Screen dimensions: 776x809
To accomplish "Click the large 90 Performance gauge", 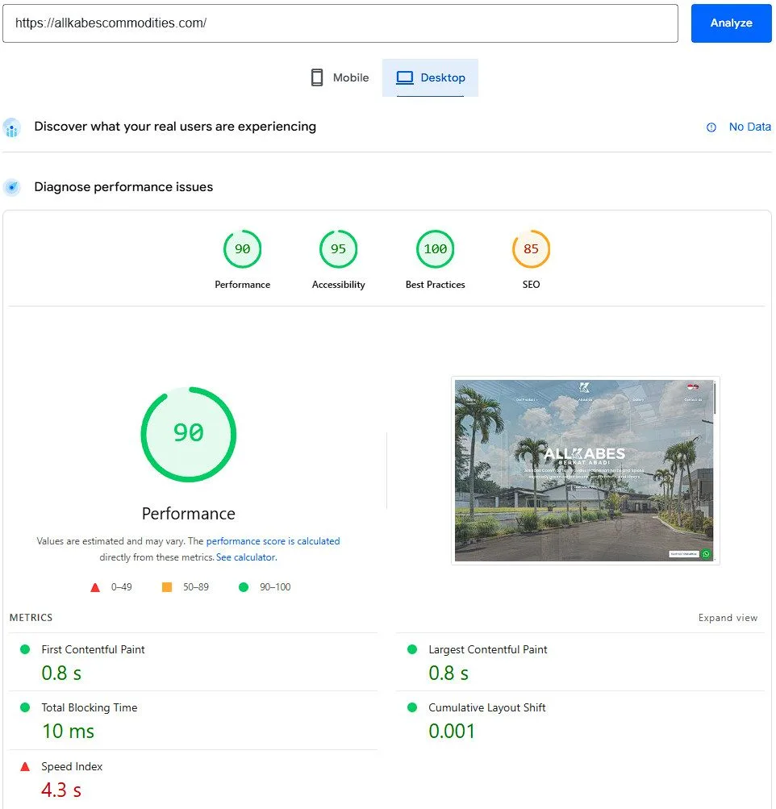I will tap(188, 434).
